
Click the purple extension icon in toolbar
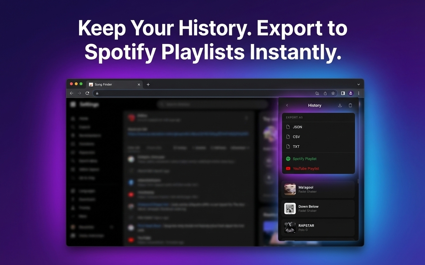(x=351, y=93)
